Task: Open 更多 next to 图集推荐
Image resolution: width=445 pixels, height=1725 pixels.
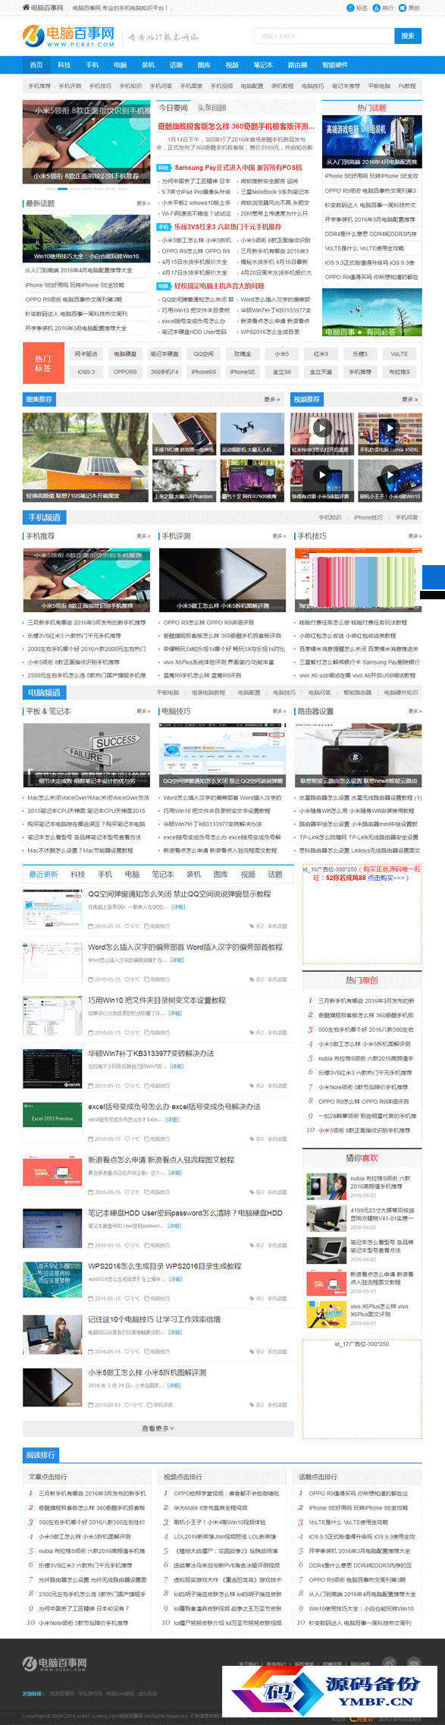Action: (271, 399)
